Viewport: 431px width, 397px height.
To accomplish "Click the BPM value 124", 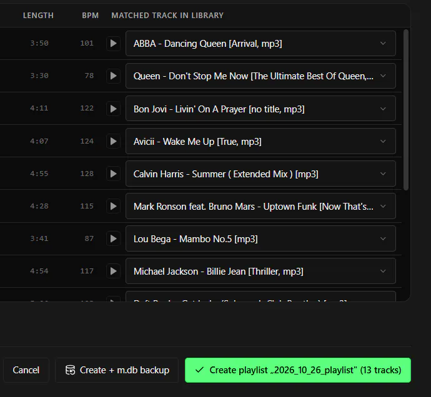I will point(87,141).
